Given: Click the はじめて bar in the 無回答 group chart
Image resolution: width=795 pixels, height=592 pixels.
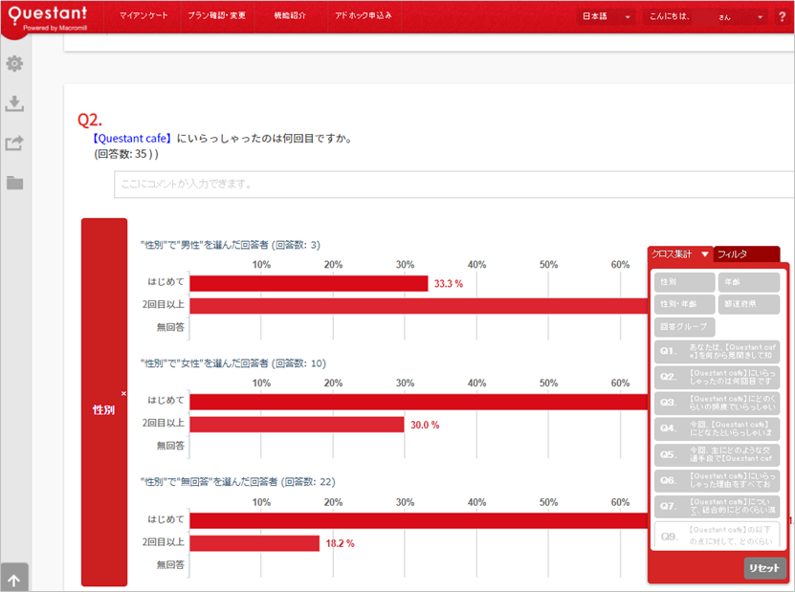Looking at the screenshot, I should click(x=419, y=521).
